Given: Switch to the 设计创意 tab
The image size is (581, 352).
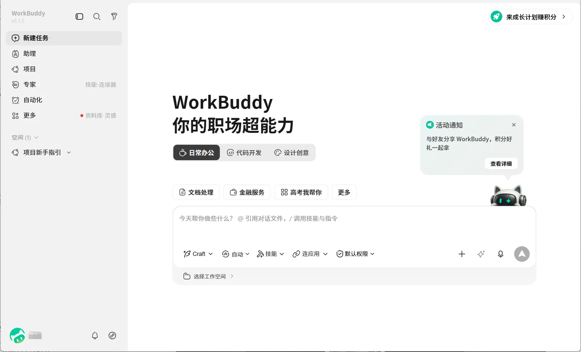Looking at the screenshot, I should [x=292, y=153].
